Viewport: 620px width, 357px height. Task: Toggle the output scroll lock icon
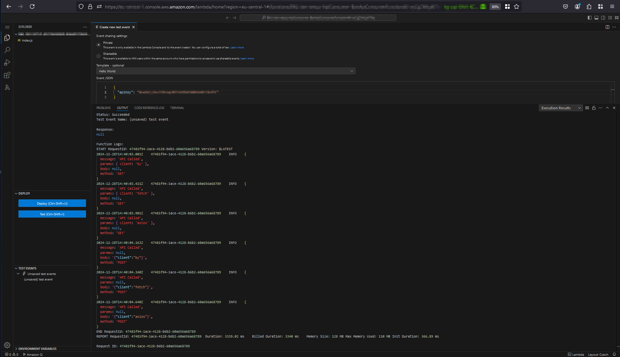594,108
